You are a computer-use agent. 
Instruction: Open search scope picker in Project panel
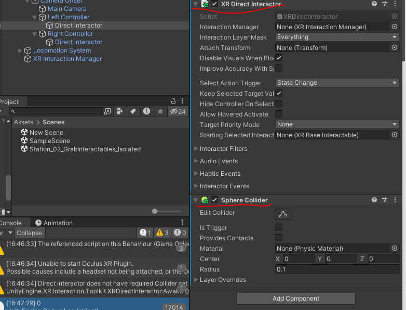107,111
